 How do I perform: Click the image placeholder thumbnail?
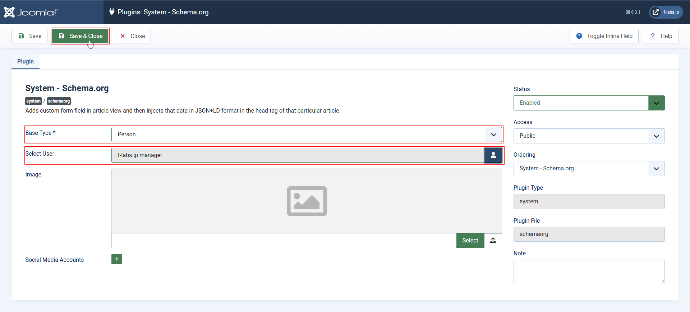coord(307,201)
